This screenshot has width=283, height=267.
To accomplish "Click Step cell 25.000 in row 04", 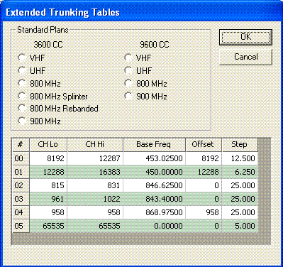I will coord(240,212).
